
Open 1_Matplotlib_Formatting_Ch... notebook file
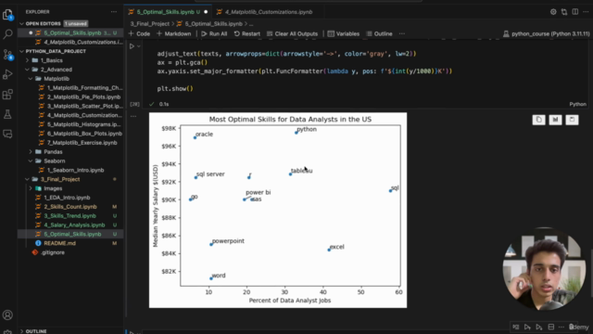[x=84, y=87]
